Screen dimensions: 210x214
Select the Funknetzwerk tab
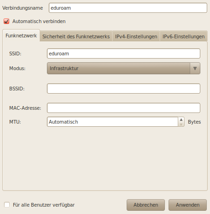[21, 36]
